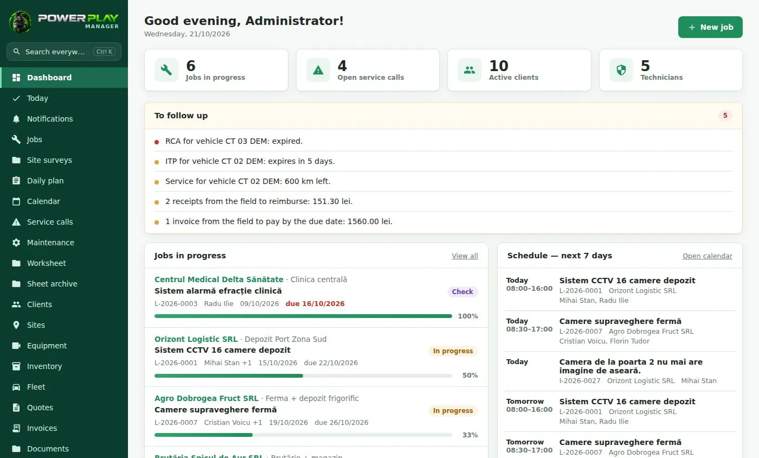
Task: Open 'Camera de la poarta 2' schedule entry
Action: tap(620, 371)
